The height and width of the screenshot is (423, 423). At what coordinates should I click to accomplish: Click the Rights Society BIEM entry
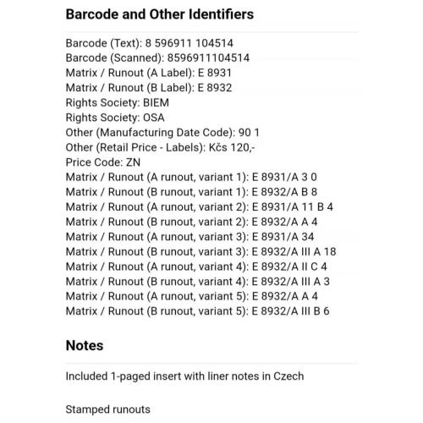118,102
